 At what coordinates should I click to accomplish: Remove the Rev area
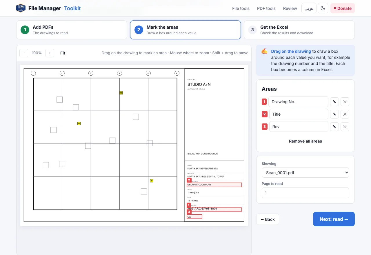click(x=345, y=127)
